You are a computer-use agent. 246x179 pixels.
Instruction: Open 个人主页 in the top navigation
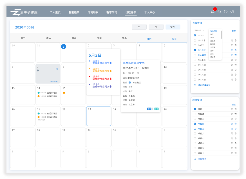point(55,12)
